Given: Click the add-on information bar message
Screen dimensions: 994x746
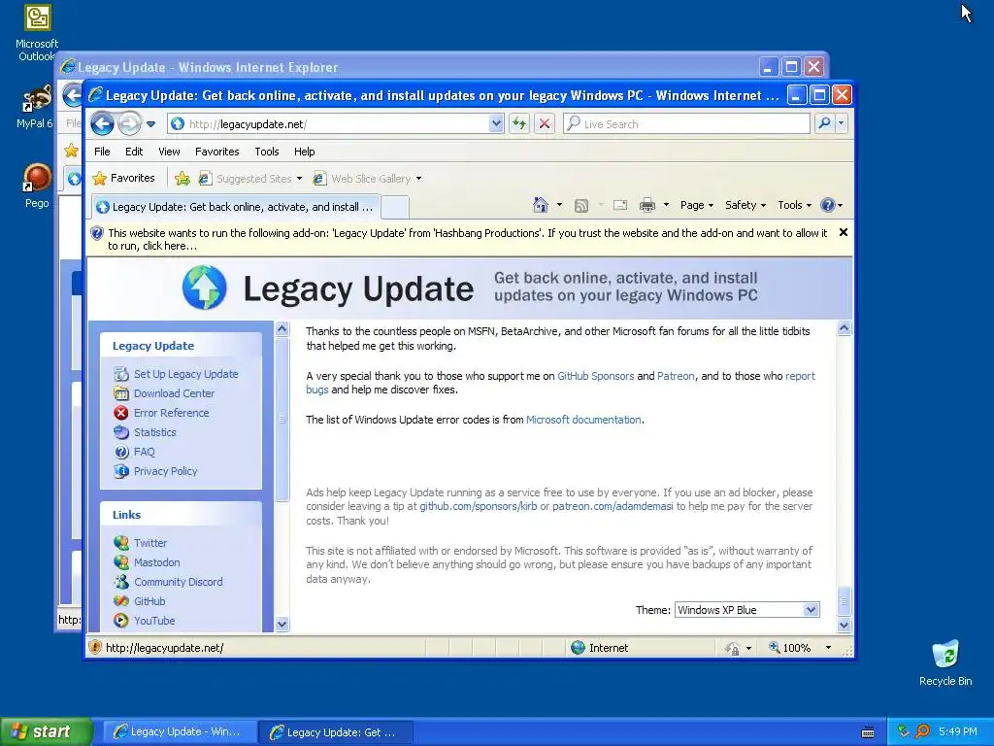Looking at the screenshot, I should pyautogui.click(x=467, y=239).
